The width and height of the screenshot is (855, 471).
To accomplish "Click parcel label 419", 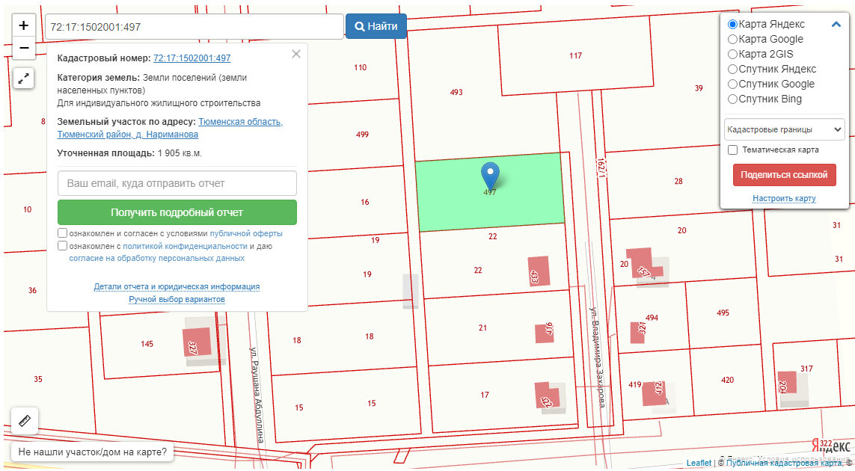I will pyautogui.click(x=635, y=385).
